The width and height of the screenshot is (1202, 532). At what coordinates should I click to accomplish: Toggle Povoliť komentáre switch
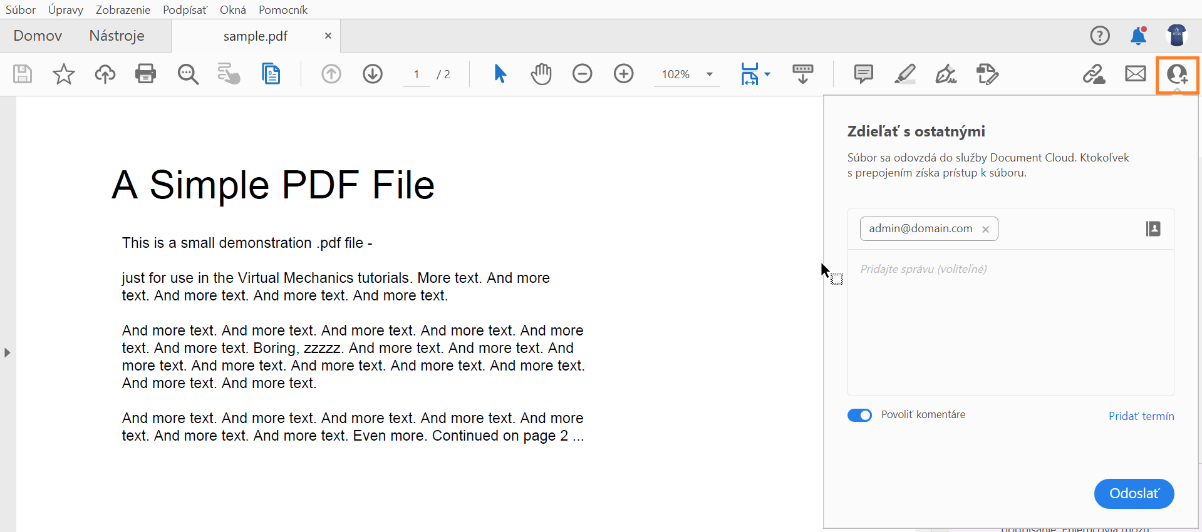[x=859, y=415]
